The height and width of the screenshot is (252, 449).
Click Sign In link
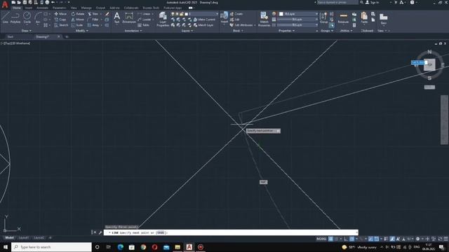(373, 2)
